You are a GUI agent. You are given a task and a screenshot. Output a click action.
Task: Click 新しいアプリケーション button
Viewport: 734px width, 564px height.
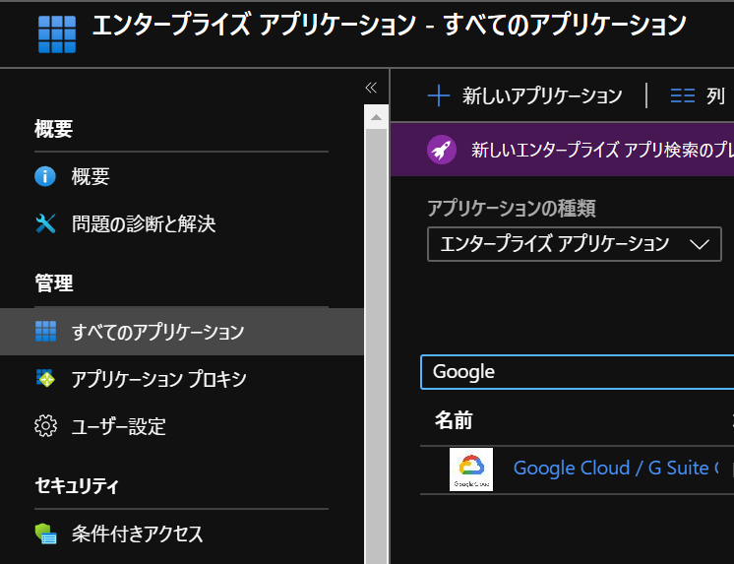[525, 95]
